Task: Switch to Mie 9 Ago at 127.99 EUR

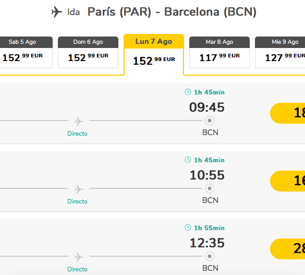Action: coord(280,52)
